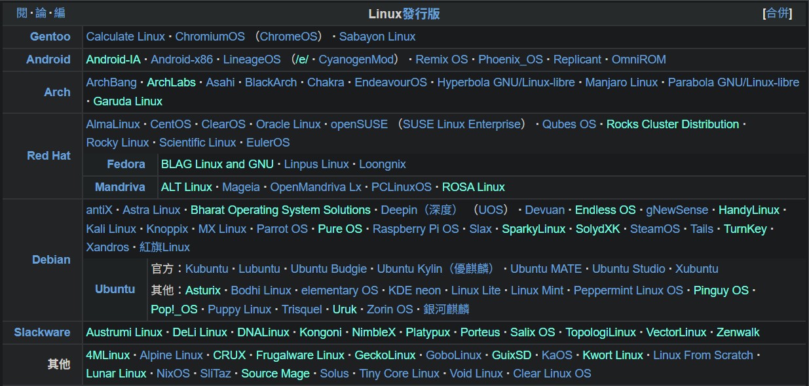This screenshot has width=809, height=386.
Task: Follow the Garuda Linux link
Action: point(128,101)
